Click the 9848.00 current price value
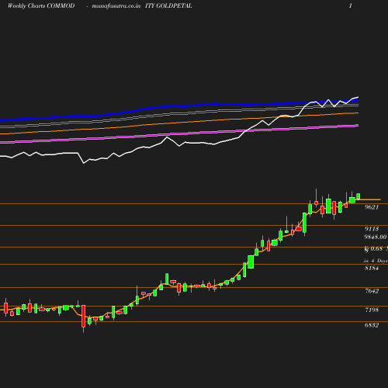 376,237
